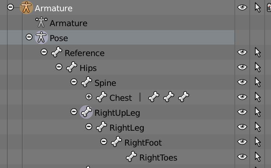The width and height of the screenshot is (271, 168).
Task: Select the Armature data icon
Action: (x=41, y=23)
